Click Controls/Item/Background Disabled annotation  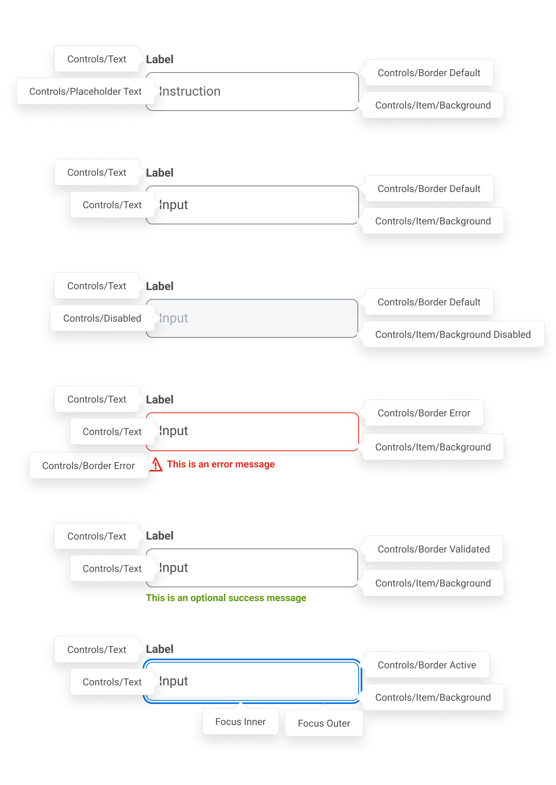point(453,335)
